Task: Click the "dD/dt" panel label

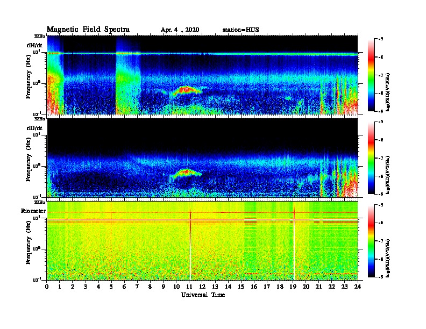Action: [x=34, y=128]
